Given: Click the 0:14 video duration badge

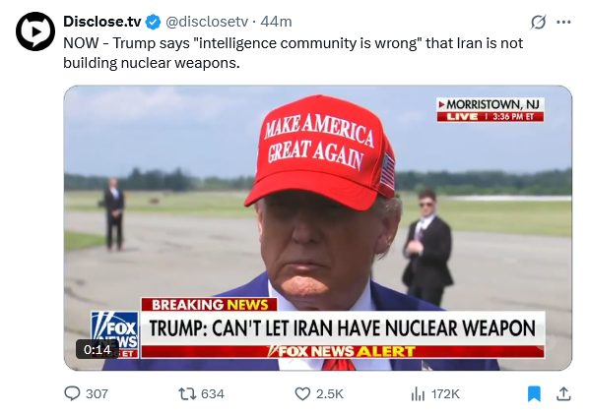Looking at the screenshot, I should pos(98,349).
